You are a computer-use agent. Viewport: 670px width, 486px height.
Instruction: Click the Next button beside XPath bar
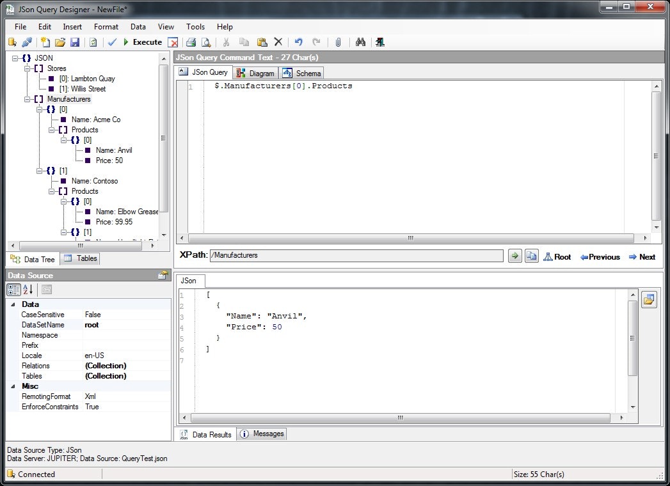coord(642,256)
